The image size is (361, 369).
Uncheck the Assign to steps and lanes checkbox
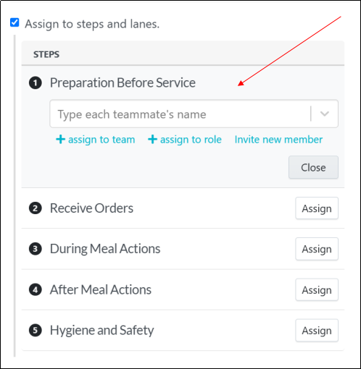click(14, 22)
